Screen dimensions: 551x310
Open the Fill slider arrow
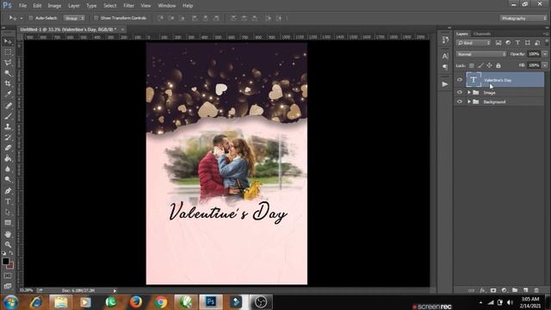tap(545, 65)
